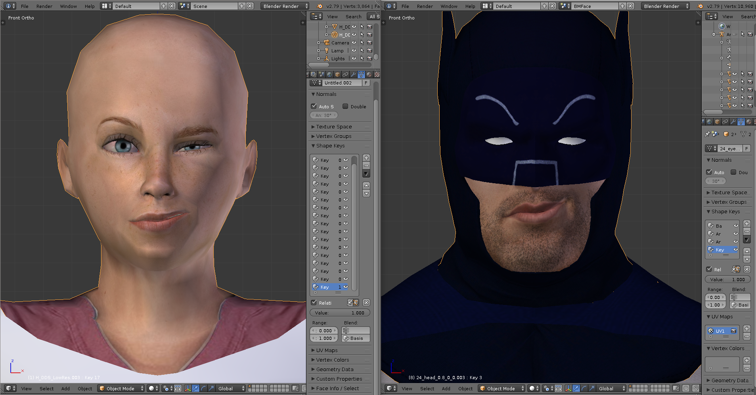The image size is (756, 395).
Task: Open Blender Render engine dropdown in left window
Action: click(x=285, y=6)
